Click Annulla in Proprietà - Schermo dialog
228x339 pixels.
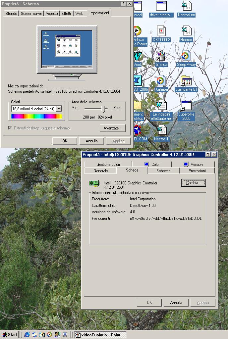(91, 141)
